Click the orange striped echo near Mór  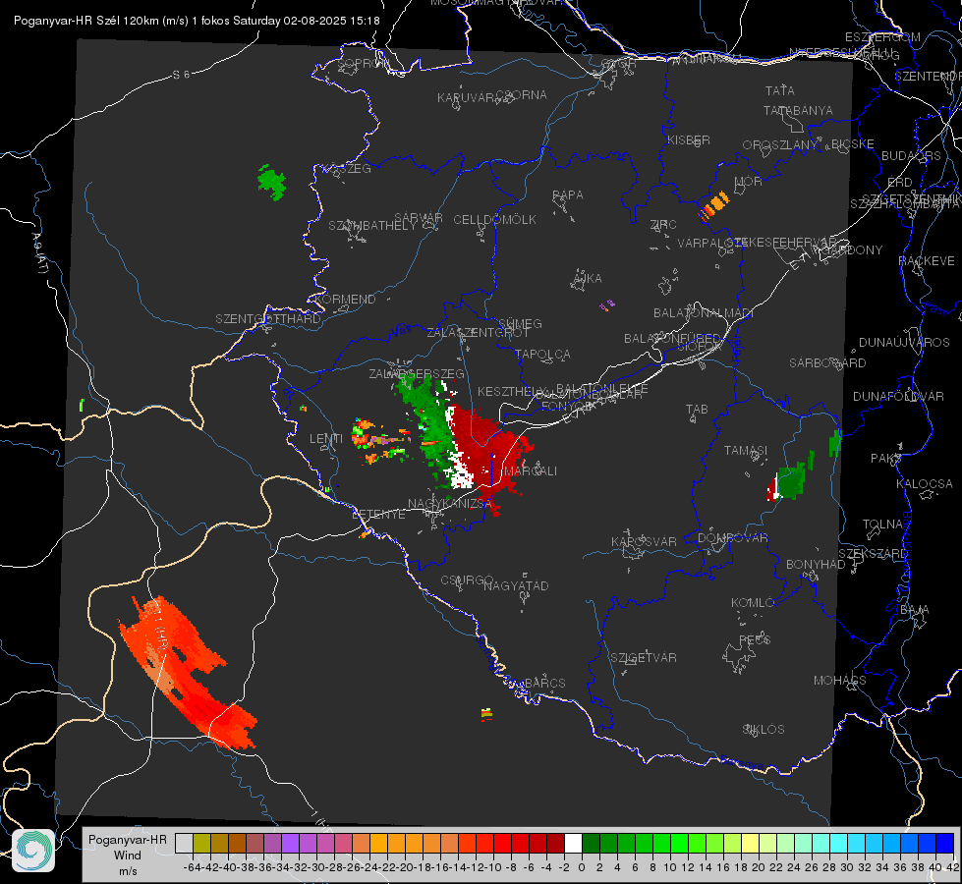point(713,205)
